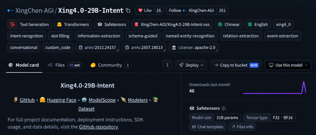Select the named-entity-recognition tag
This screenshot has width=316, height=135.
coord(190,36)
